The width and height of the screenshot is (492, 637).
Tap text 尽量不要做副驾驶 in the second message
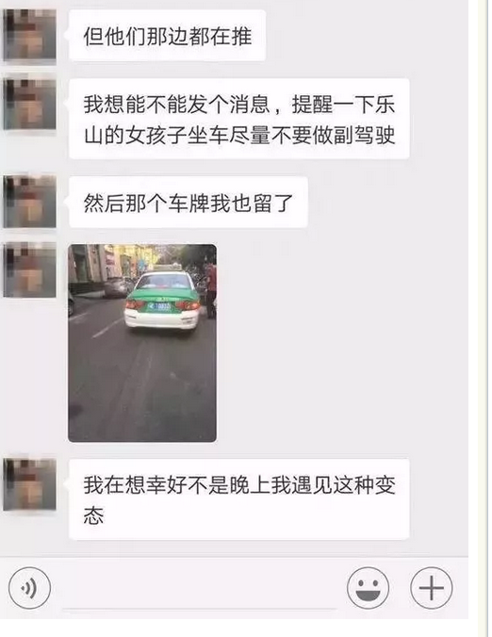(x=312, y=136)
